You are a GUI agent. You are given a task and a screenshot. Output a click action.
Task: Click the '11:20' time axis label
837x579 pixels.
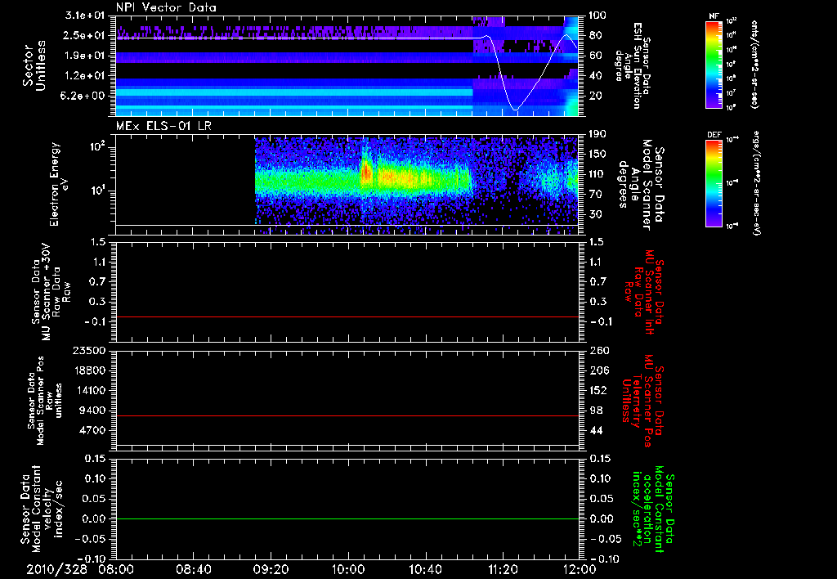point(503,569)
